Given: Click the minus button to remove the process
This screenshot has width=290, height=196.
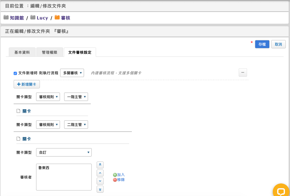Looking at the screenshot, I should point(243,72).
